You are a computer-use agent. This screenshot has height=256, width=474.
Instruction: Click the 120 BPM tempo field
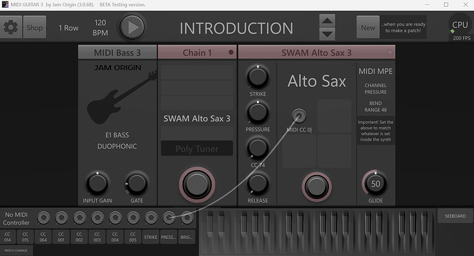[x=100, y=27]
